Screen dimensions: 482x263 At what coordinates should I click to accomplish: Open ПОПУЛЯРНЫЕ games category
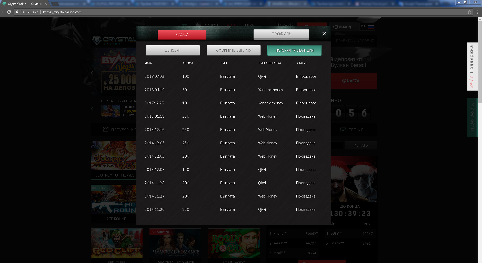click(x=120, y=130)
